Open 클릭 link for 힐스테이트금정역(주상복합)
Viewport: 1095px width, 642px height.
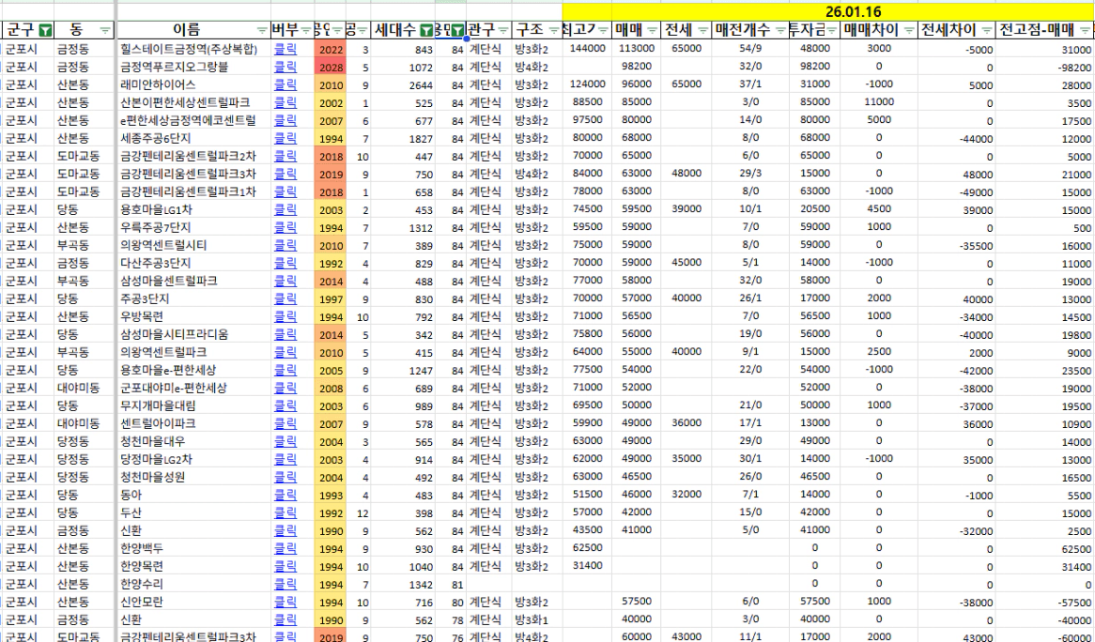(285, 49)
